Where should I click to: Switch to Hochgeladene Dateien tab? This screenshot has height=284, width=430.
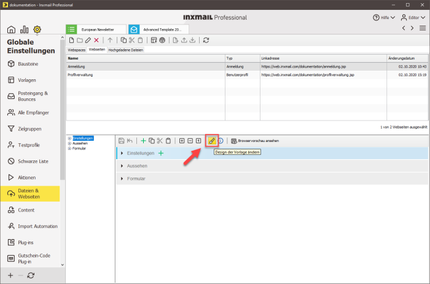coord(125,50)
